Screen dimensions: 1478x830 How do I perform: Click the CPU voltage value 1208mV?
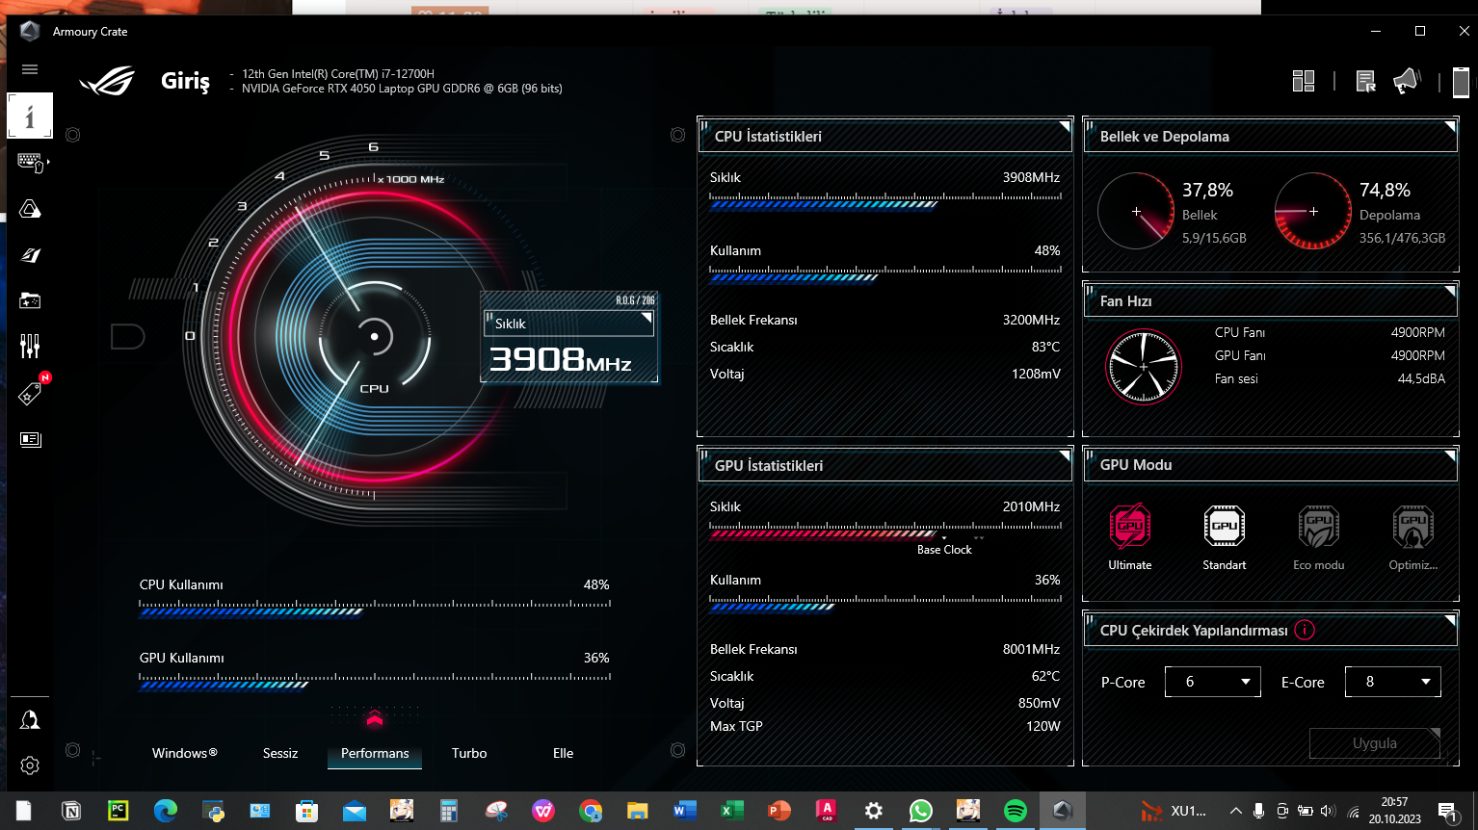tap(1036, 374)
